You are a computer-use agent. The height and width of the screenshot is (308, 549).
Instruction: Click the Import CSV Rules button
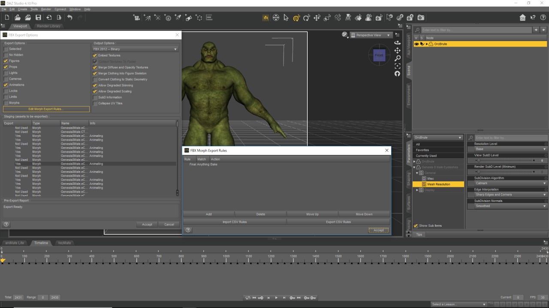click(235, 222)
